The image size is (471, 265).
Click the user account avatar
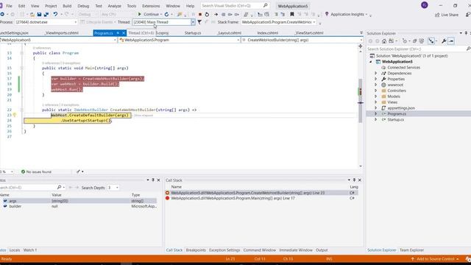[424, 5]
